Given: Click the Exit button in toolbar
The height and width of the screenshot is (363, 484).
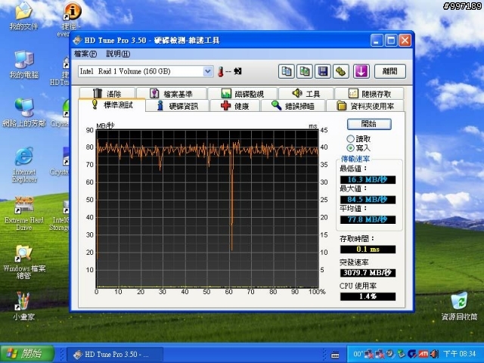Looking at the screenshot, I should pos(390,72).
